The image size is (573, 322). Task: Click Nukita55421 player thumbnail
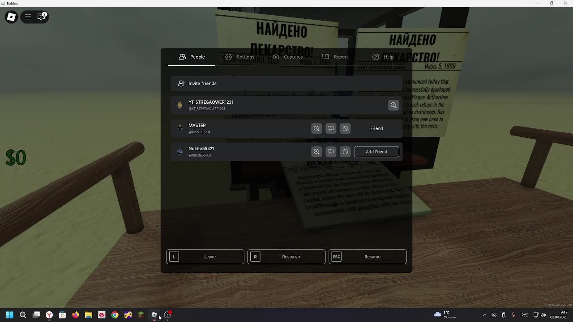coord(180,152)
